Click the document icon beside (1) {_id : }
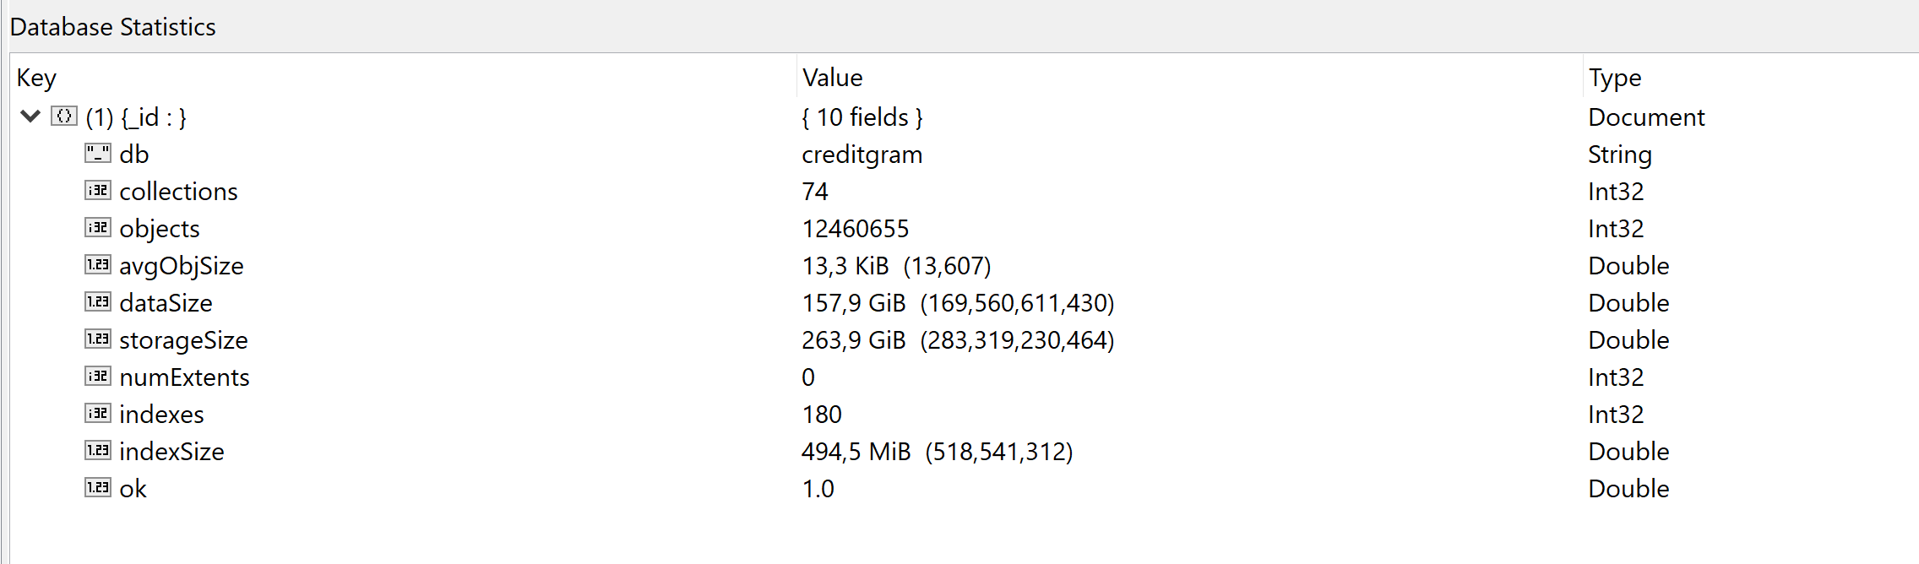1919x564 pixels. tap(64, 116)
